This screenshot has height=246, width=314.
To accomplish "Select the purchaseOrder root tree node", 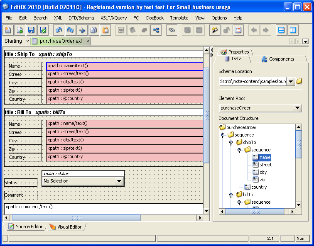I will pos(238,127).
